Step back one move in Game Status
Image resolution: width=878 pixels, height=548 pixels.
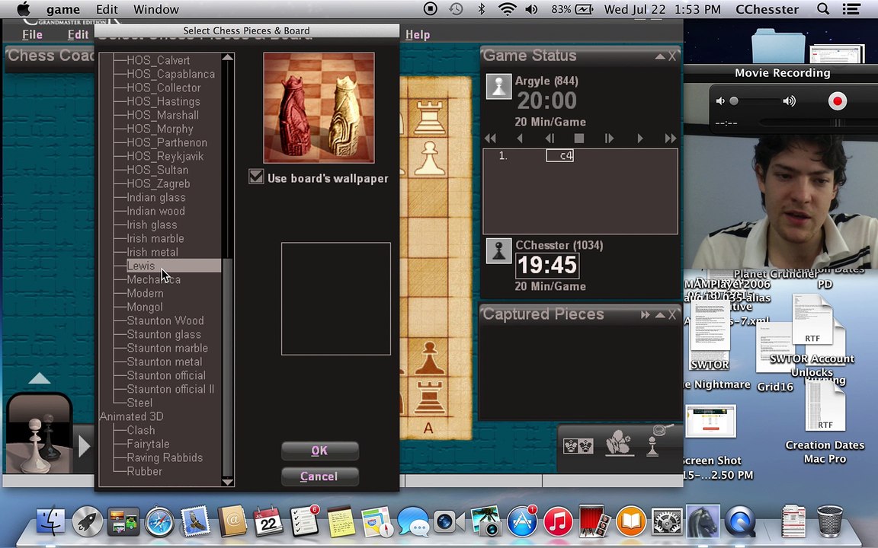point(521,138)
